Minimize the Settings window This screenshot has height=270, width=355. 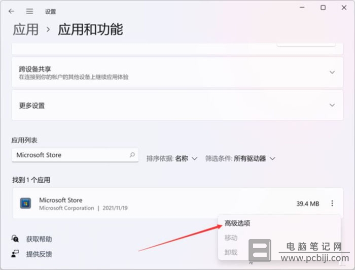302,8
